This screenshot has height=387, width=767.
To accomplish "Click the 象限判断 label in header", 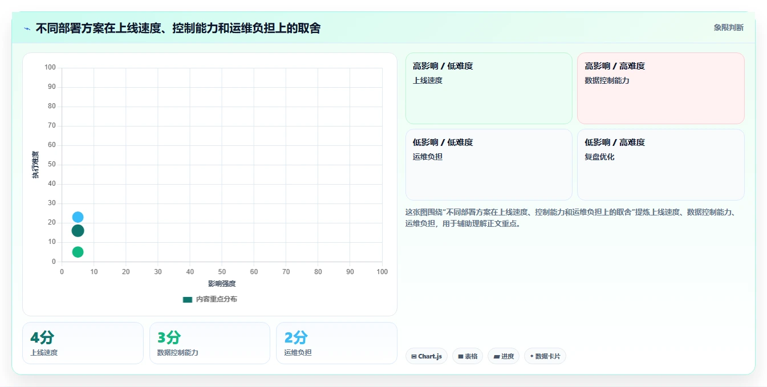I will 728,27.
